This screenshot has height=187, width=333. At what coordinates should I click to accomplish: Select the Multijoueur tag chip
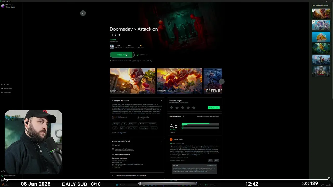click(x=133, y=124)
